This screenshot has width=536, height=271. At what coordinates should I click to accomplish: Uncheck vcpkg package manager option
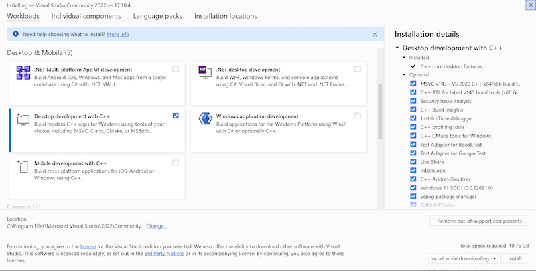pos(413,196)
